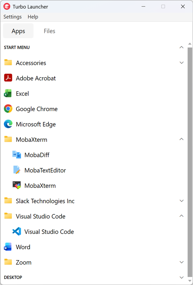Click the Zoom folder name

24,262
